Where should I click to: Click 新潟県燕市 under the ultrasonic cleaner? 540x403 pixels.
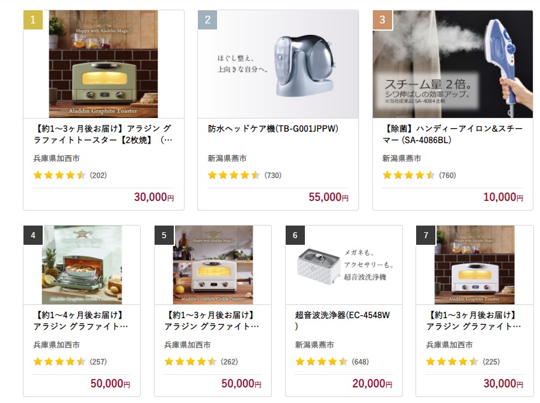[x=314, y=345]
